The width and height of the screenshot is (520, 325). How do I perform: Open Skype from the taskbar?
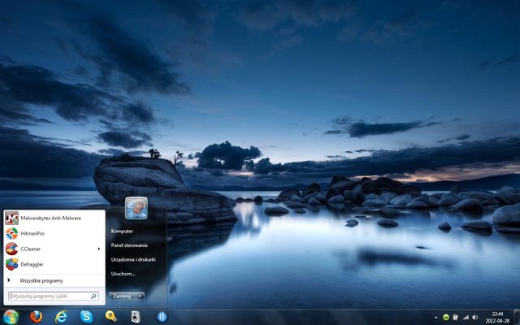[x=86, y=317]
